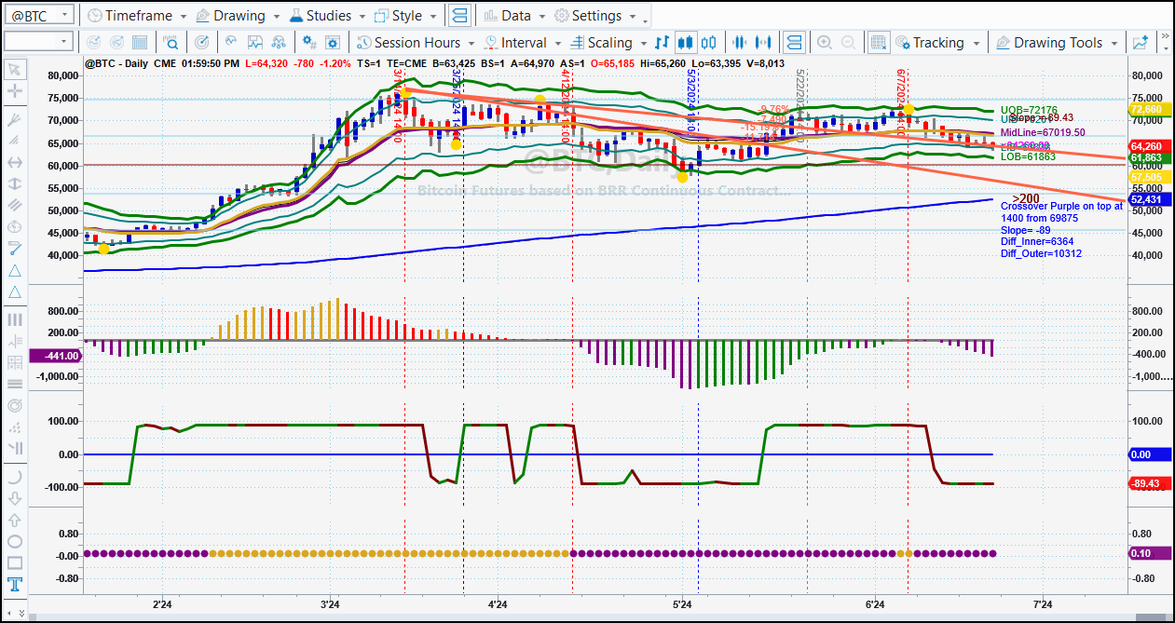Open the Session Hours dropdown
Viewport: 1175px width, 623px height.
tap(415, 42)
